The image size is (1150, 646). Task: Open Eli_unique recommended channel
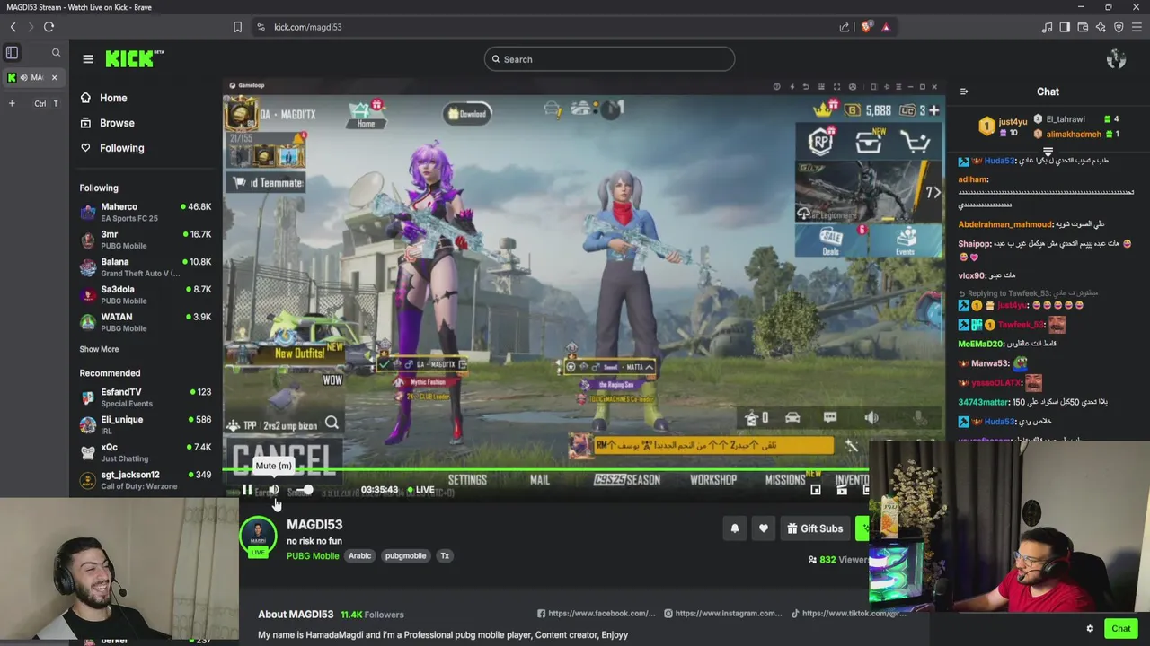pyautogui.click(x=146, y=425)
